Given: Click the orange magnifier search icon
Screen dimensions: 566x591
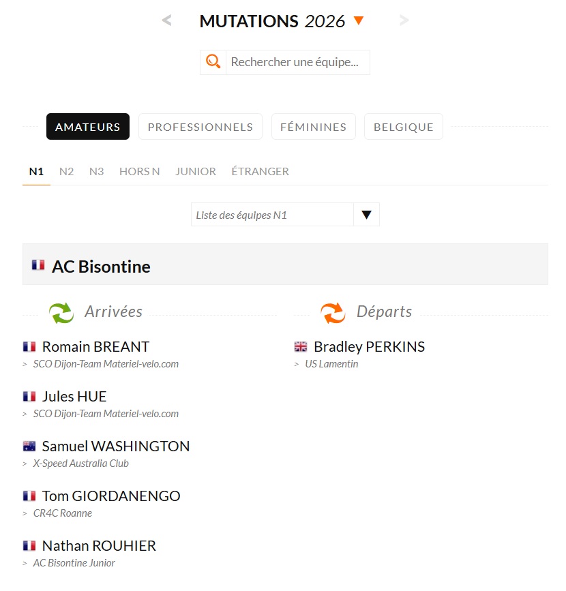Looking at the screenshot, I should pos(213,62).
